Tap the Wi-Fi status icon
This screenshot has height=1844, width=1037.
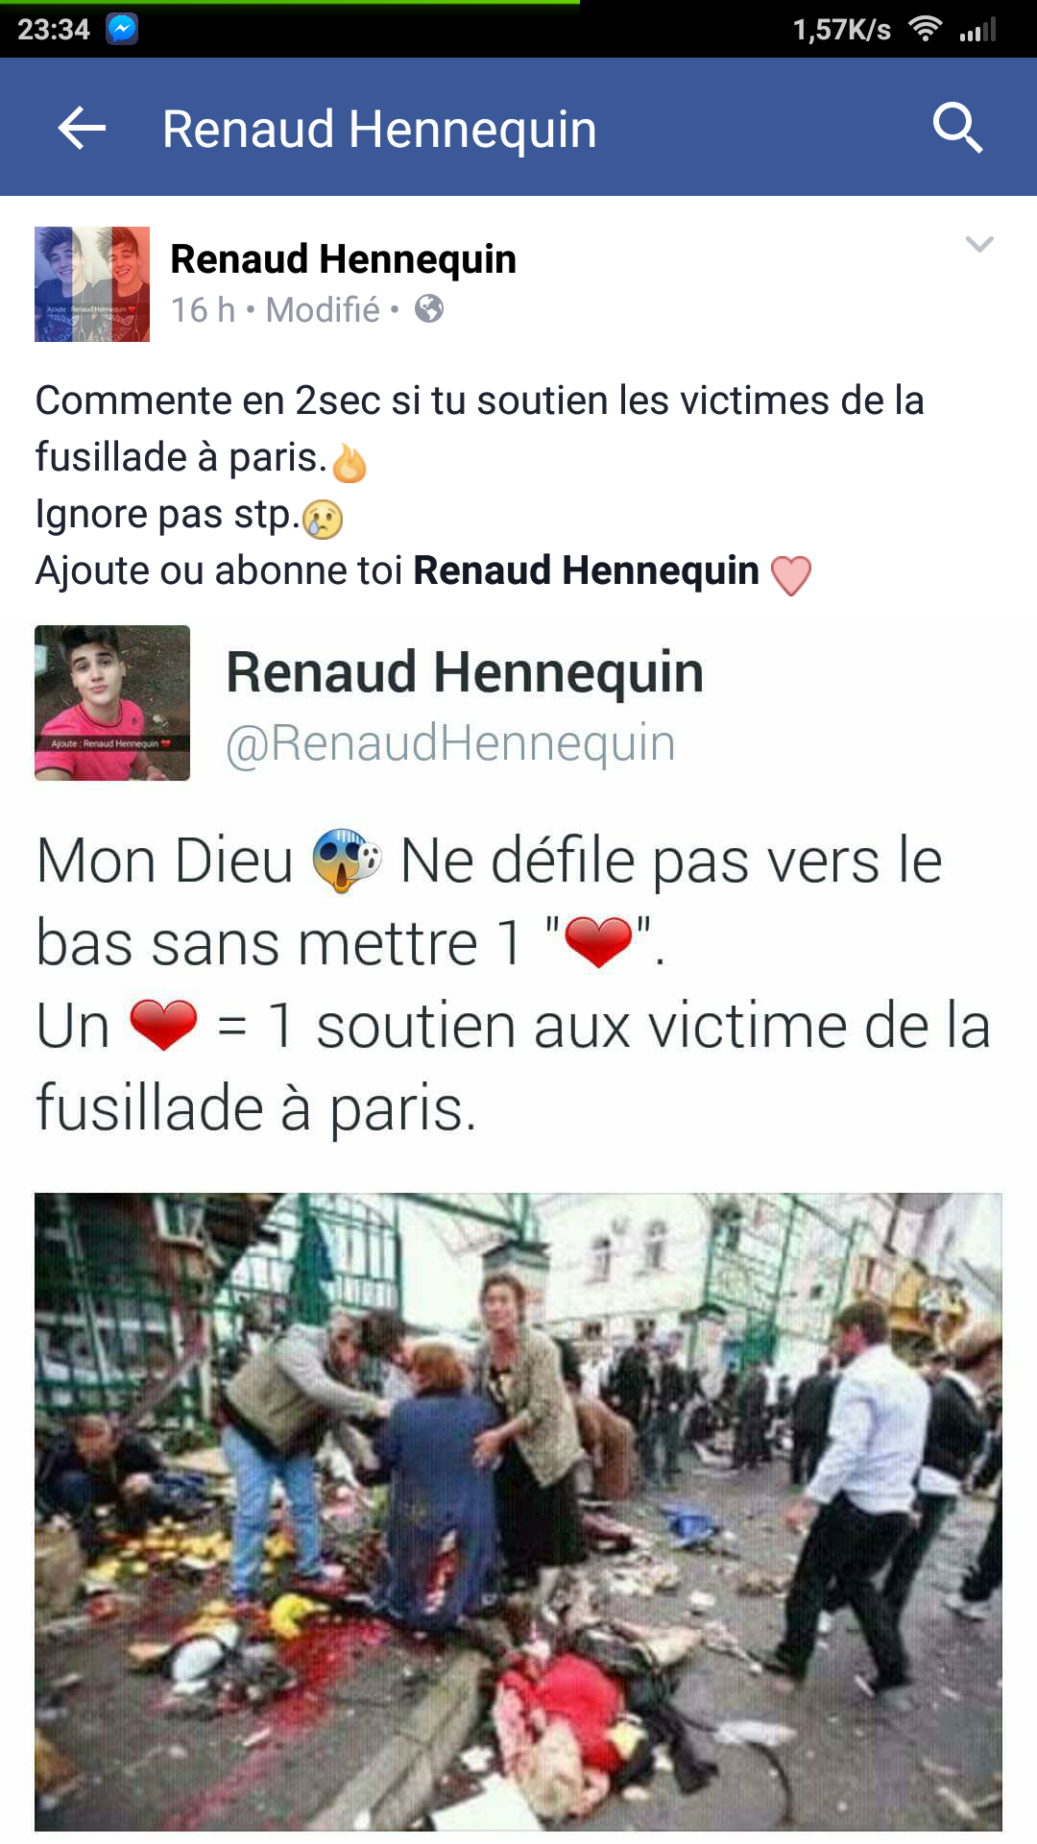click(x=925, y=29)
